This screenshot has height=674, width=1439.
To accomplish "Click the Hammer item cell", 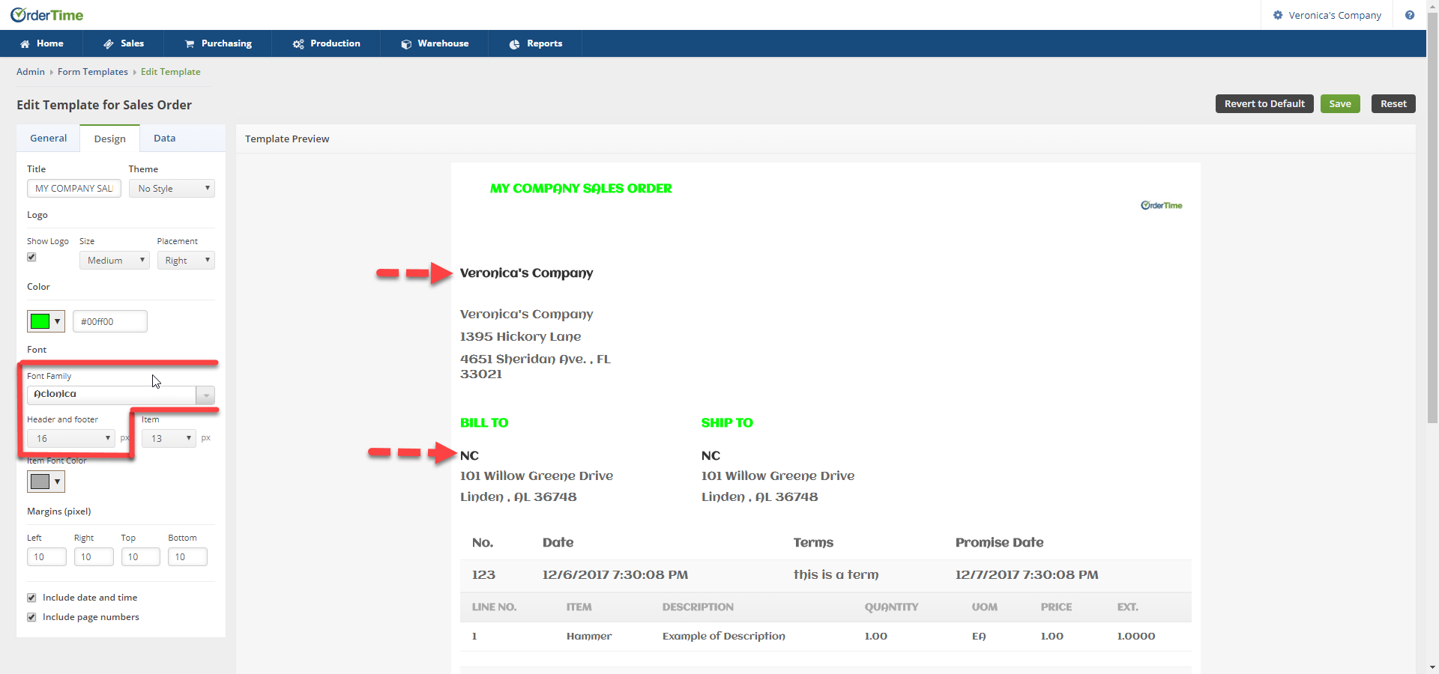I will [x=589, y=637].
